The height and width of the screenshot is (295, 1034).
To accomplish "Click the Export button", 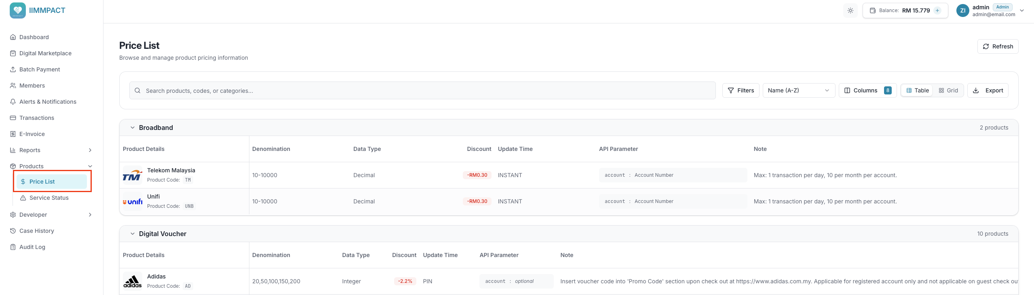I will coord(988,90).
